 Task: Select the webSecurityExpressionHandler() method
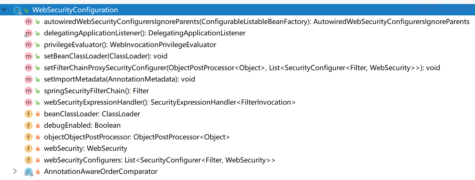click(x=170, y=102)
